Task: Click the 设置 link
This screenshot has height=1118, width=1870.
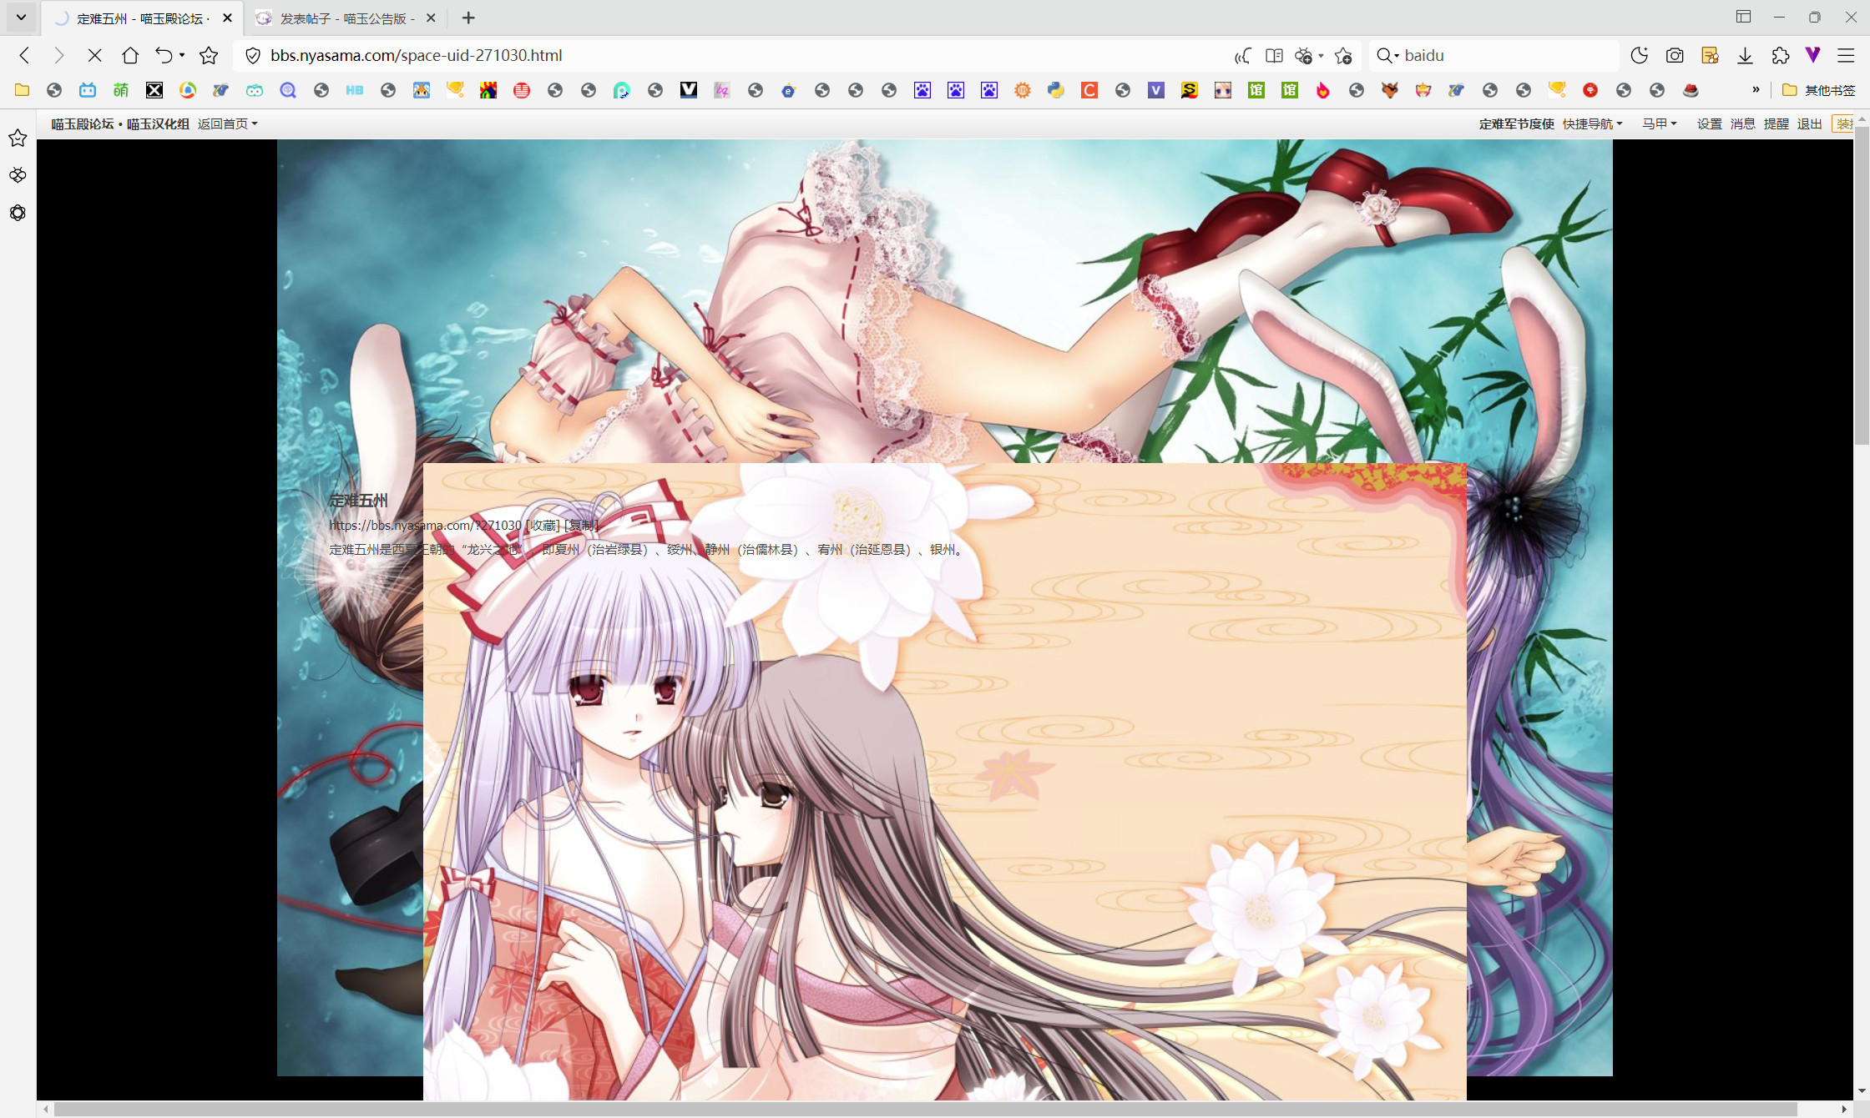Action: (1709, 123)
